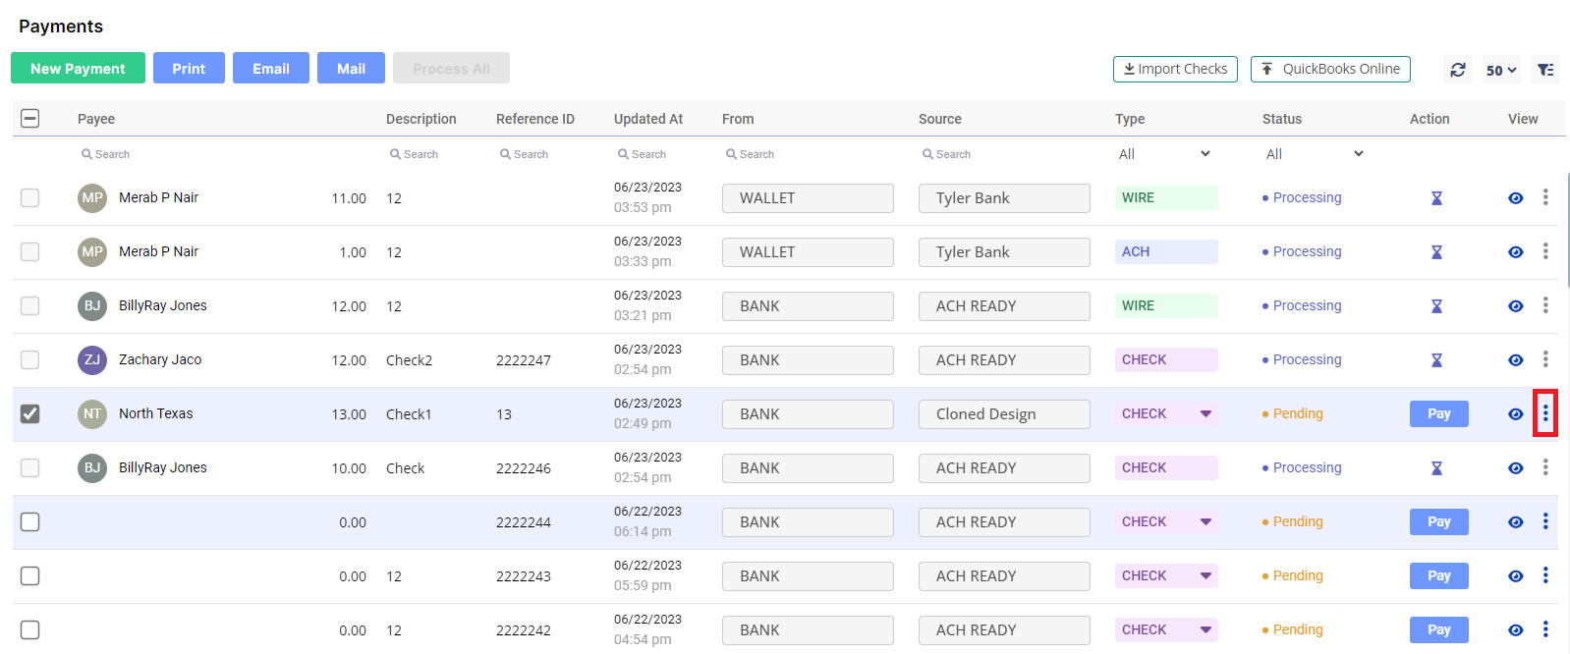1570x654 pixels.
Task: Pay the reference 2222243 payment
Action: (1439, 575)
